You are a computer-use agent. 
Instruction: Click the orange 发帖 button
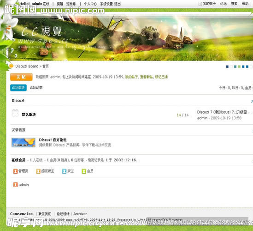pos(21,77)
